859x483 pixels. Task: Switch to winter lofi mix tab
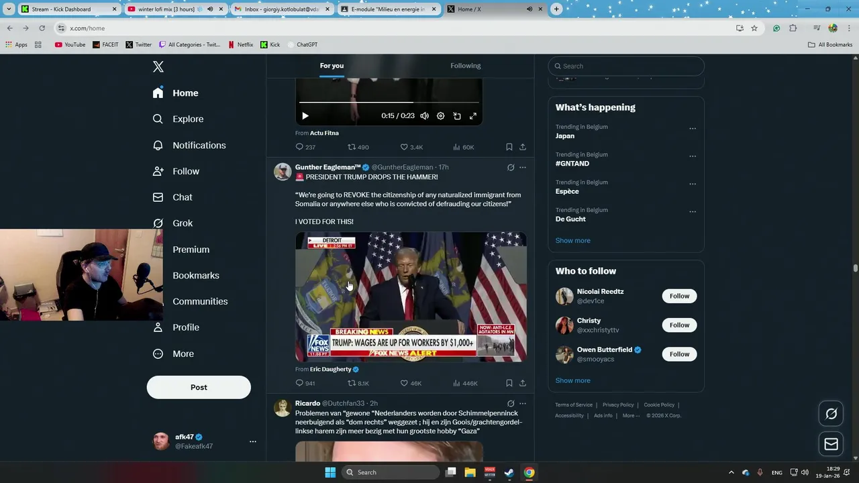point(175,9)
